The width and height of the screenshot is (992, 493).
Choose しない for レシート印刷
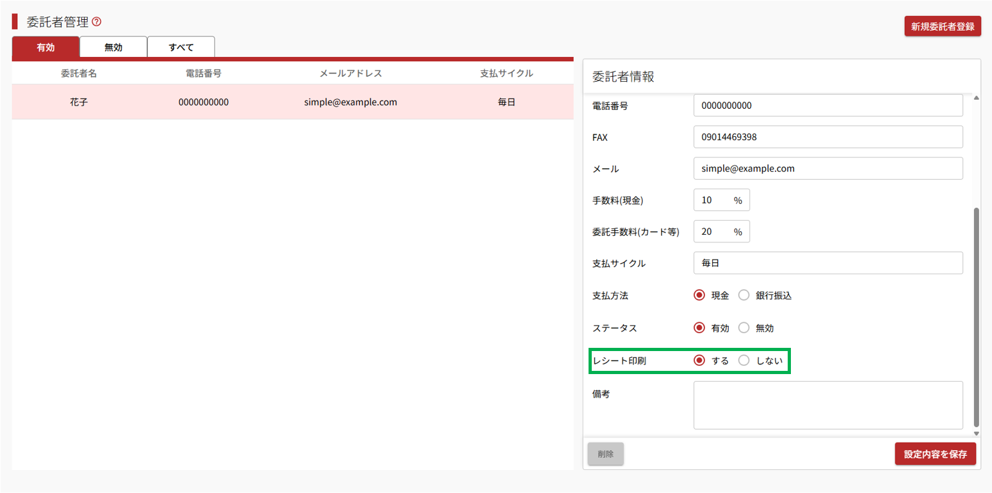coord(744,361)
